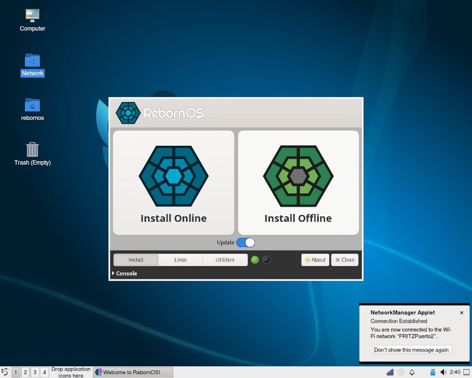The image size is (472, 378).
Task: Select the Network folder icon
Action: [32, 60]
